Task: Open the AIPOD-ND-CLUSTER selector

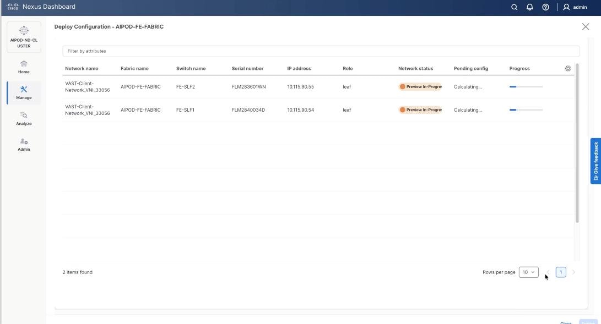Action: (24, 37)
